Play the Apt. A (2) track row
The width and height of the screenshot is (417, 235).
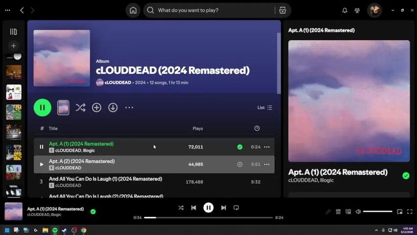pyautogui.click(x=41, y=164)
